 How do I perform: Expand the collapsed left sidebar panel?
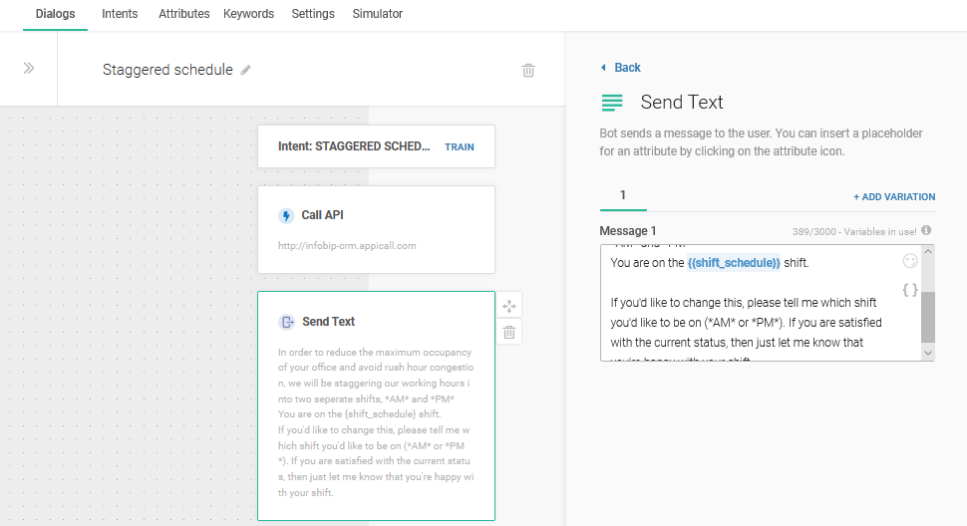(x=29, y=69)
